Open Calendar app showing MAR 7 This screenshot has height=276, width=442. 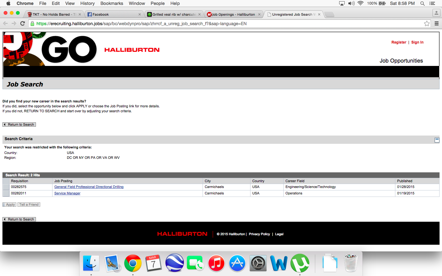(x=153, y=263)
